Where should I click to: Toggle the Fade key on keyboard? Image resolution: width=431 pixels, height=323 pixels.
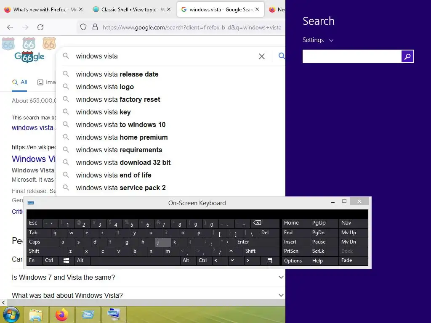[353, 260]
